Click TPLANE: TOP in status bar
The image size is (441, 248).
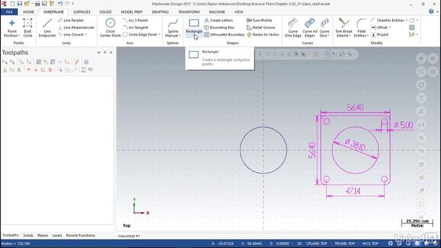pyautogui.click(x=345, y=243)
